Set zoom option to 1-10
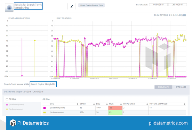This screenshot has height=130, width=192. point(172,15)
